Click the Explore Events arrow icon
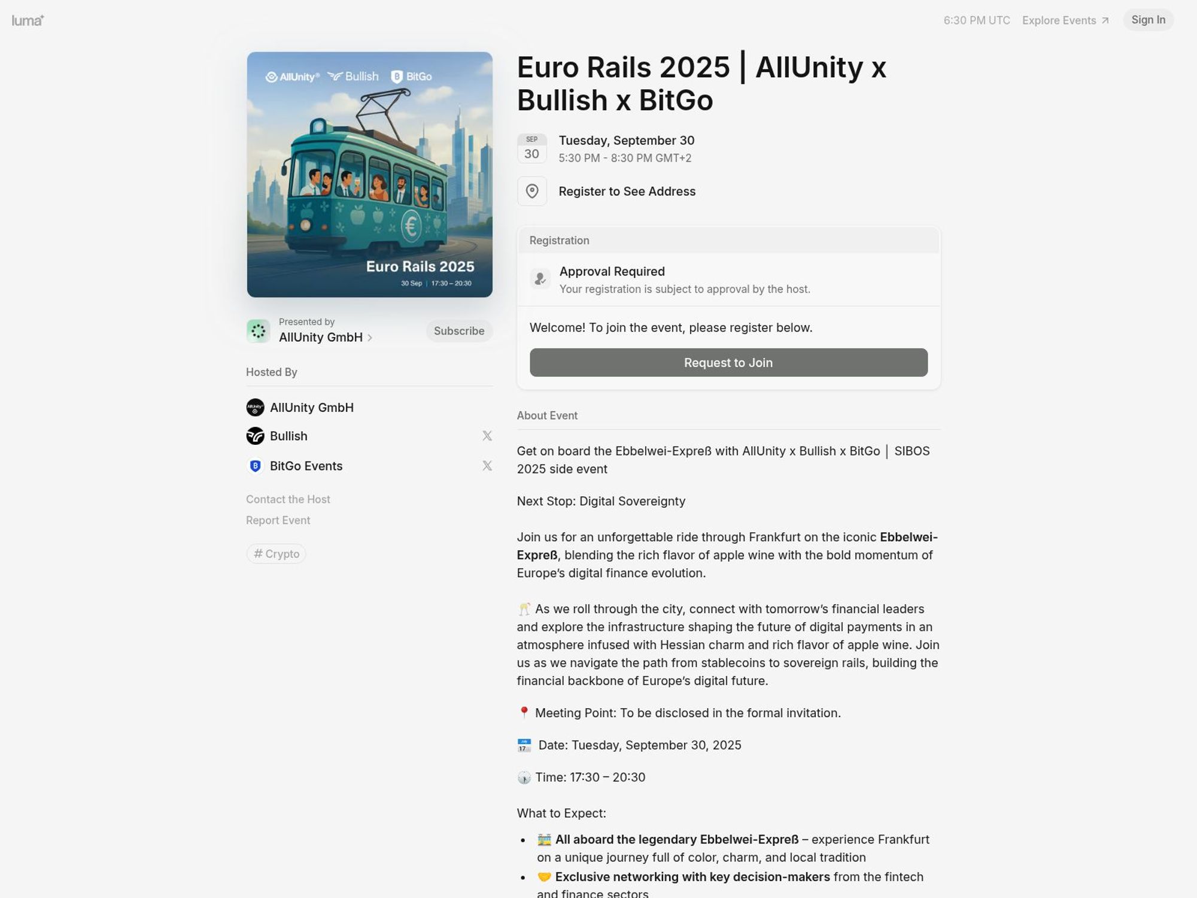This screenshot has width=1197, height=898. pyautogui.click(x=1105, y=21)
